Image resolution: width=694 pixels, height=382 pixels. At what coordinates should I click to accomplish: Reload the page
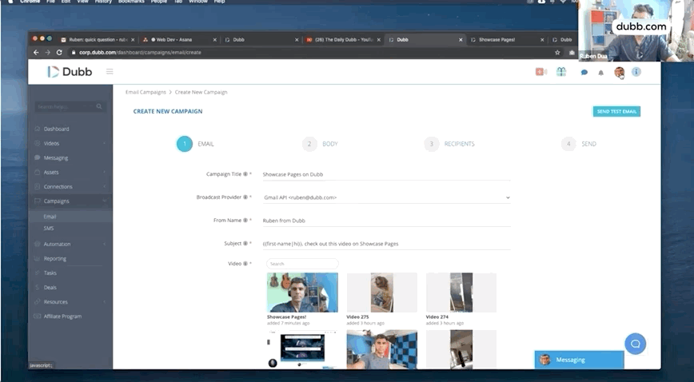pyautogui.click(x=59, y=52)
